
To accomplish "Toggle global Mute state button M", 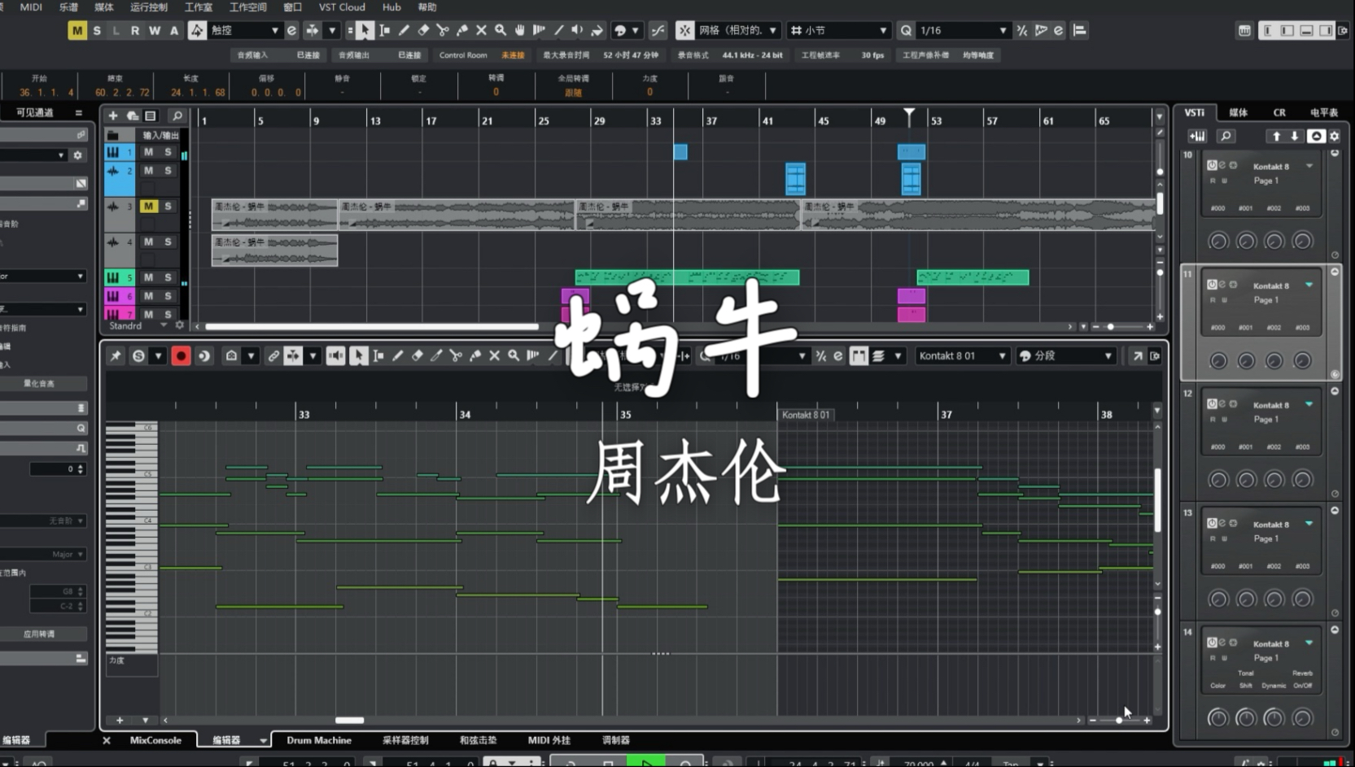I will [77, 31].
